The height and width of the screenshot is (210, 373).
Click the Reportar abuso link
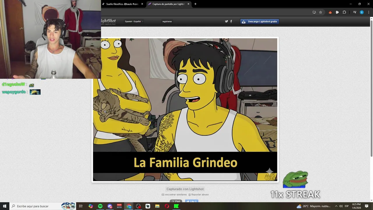pos(198,195)
